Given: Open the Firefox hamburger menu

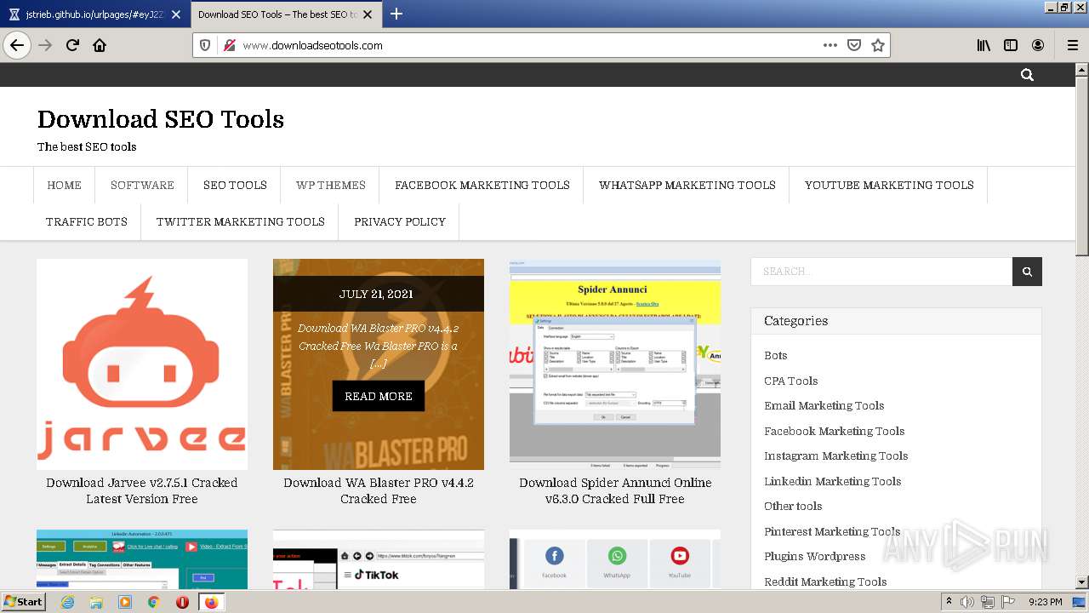Looking at the screenshot, I should click(x=1073, y=45).
